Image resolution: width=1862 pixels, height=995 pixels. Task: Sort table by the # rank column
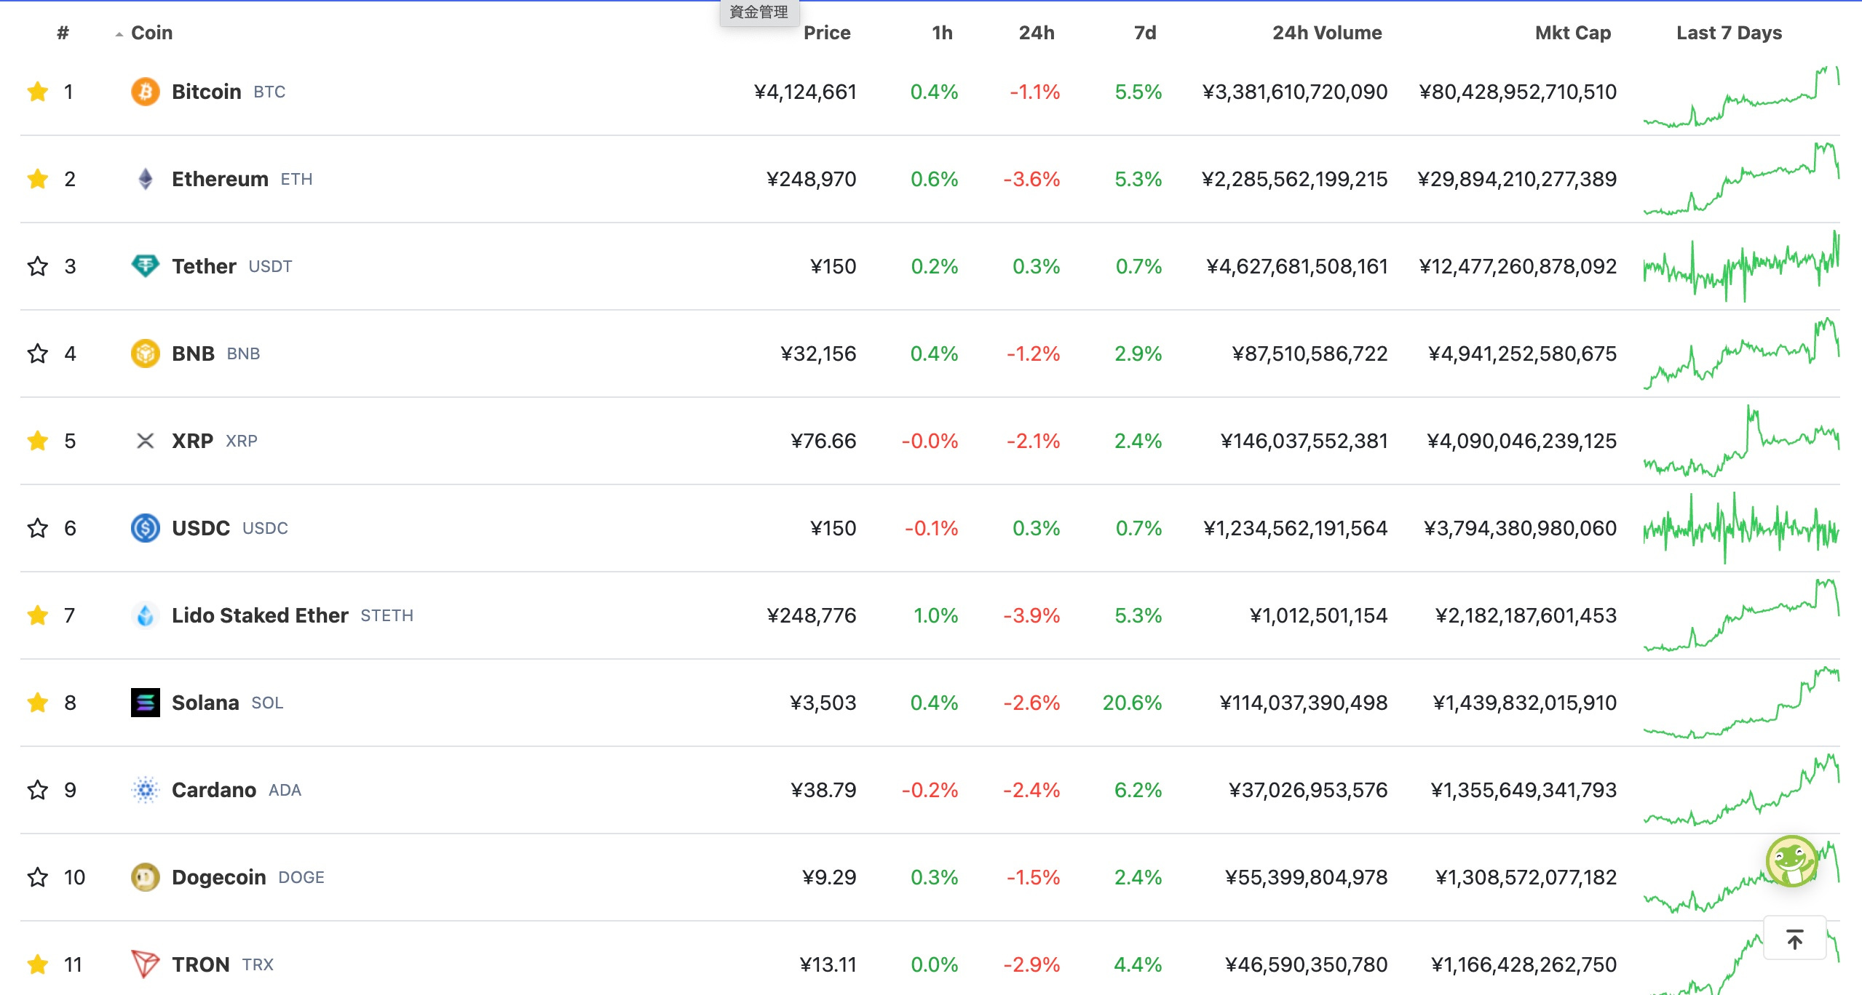[63, 33]
